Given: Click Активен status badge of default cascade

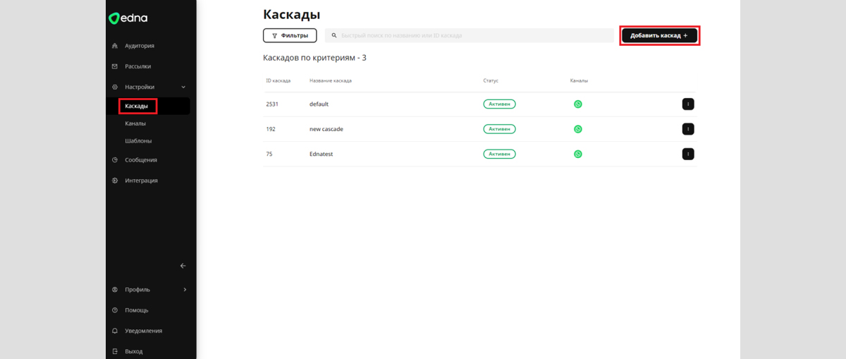Looking at the screenshot, I should point(499,104).
